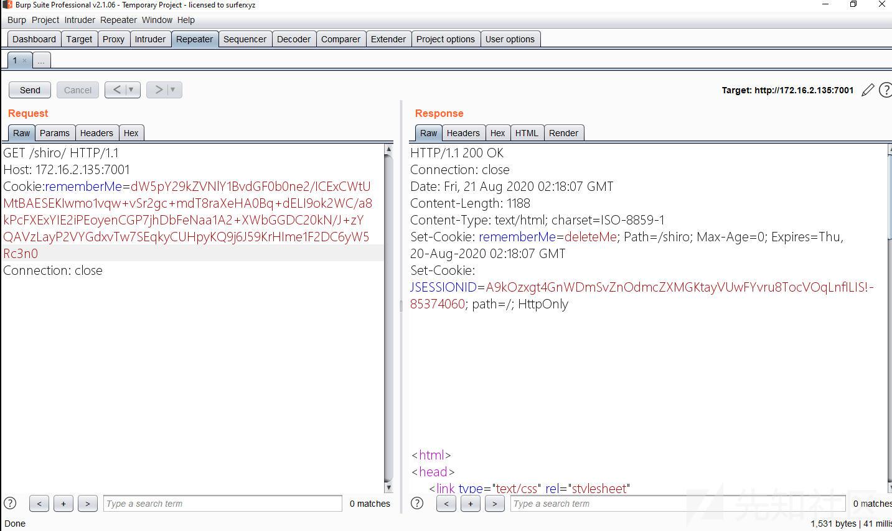Click request search help question icon
The image size is (892, 531).
(x=10, y=503)
